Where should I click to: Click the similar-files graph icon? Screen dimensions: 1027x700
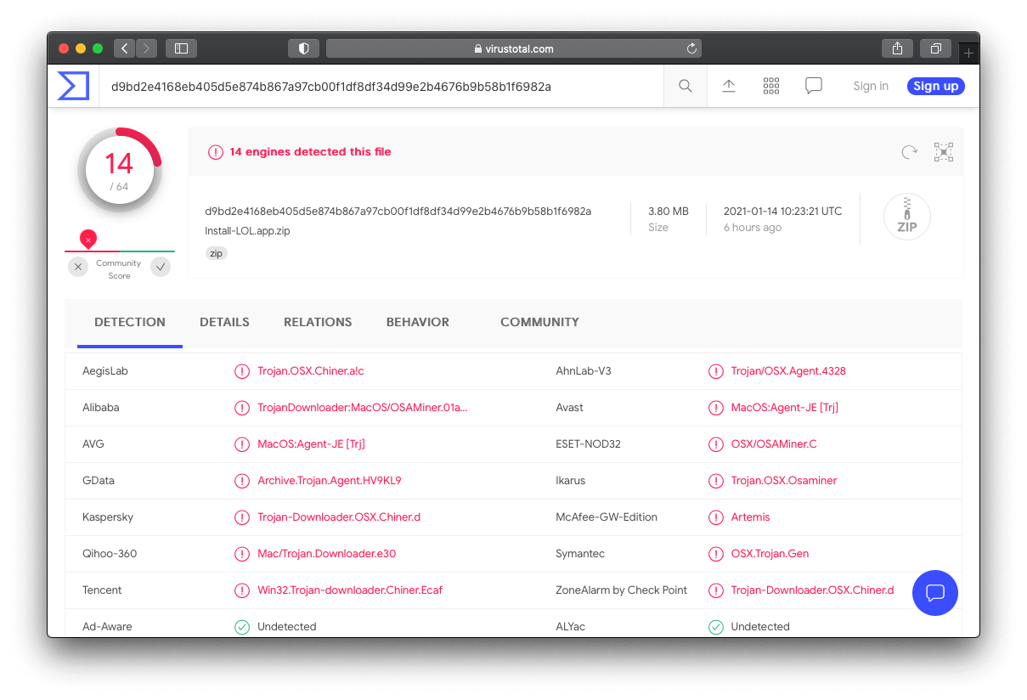click(x=944, y=152)
